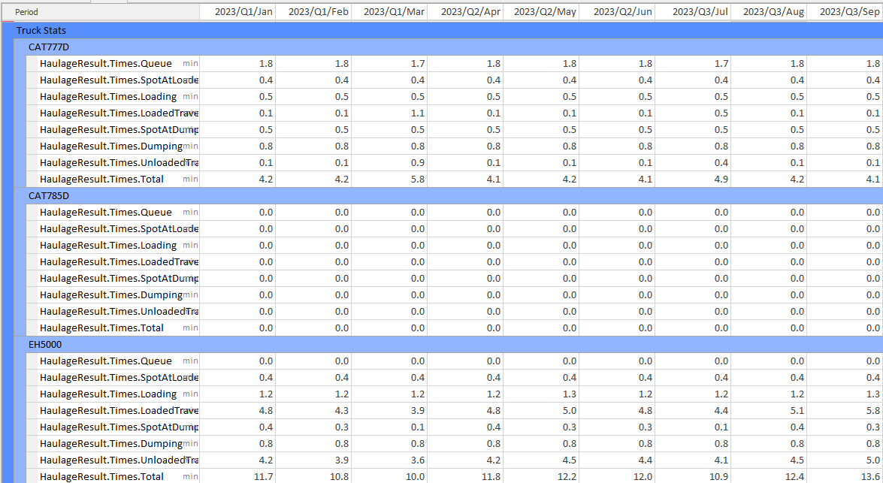Click the CAT785D Times.Loading row label
This screenshot has height=483, width=883.
tap(108, 246)
